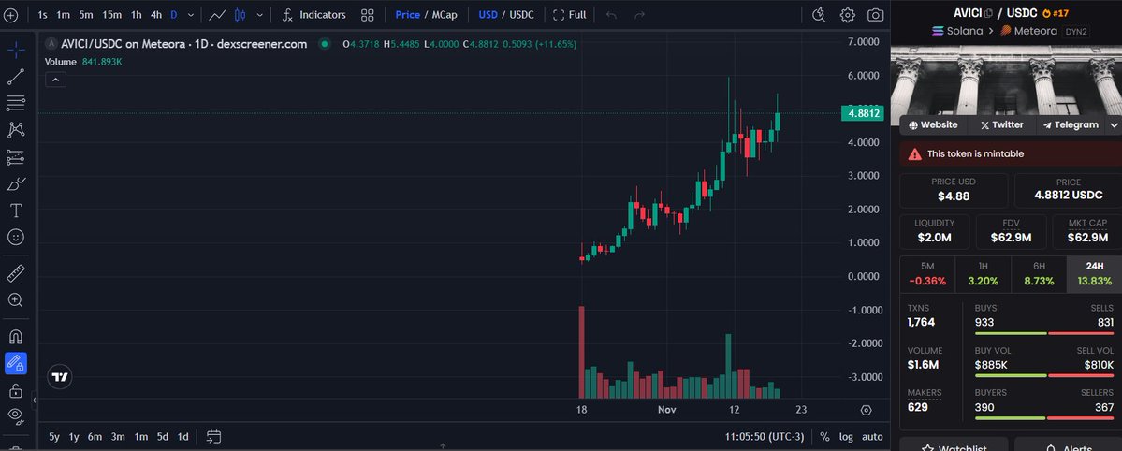Enter Full screen chart mode
The width and height of the screenshot is (1122, 451).
click(570, 14)
